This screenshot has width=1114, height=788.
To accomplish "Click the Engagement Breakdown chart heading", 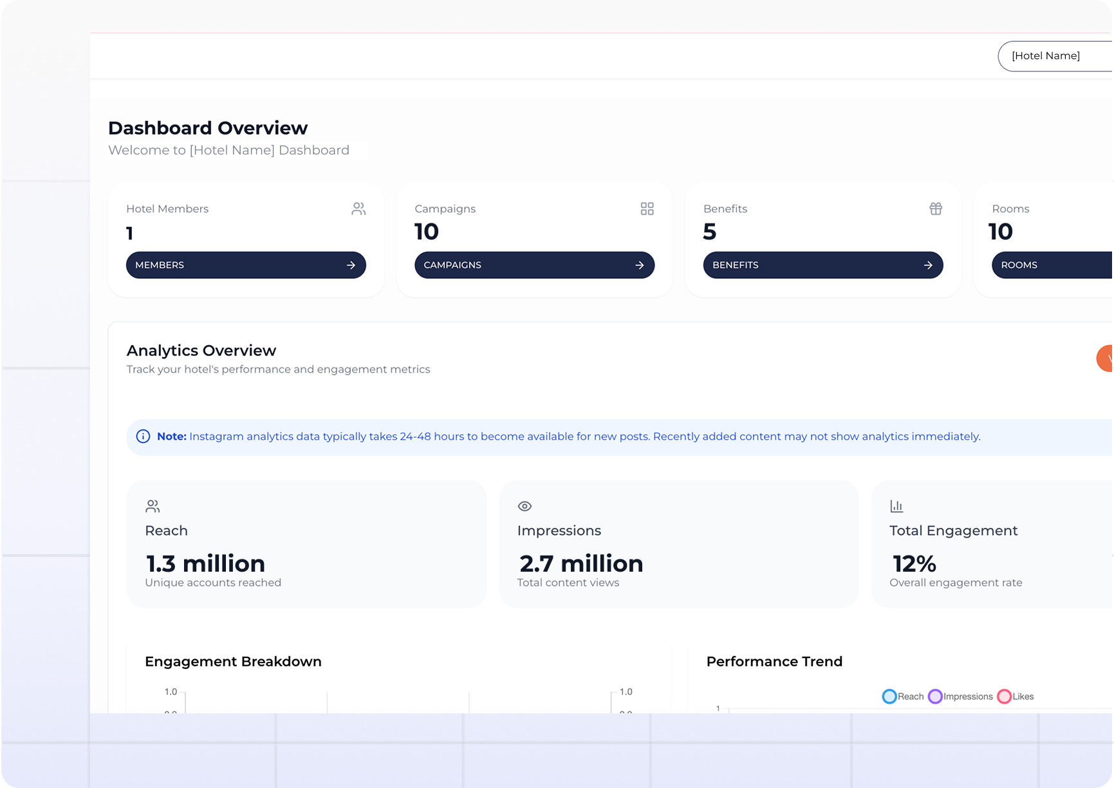I will click(233, 662).
